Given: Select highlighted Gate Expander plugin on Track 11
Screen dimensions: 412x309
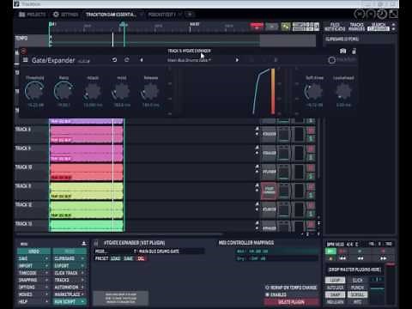Looking at the screenshot, I should pyautogui.click(x=269, y=191).
